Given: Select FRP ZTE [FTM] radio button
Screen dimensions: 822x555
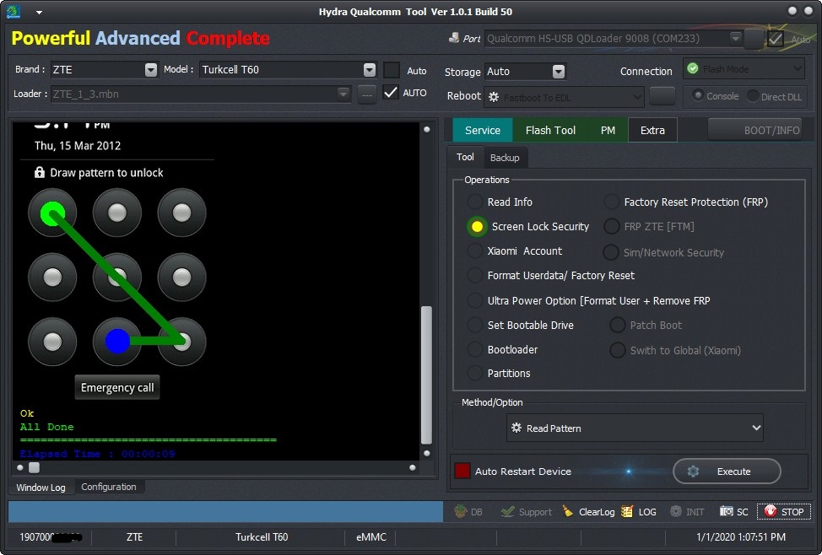Looking at the screenshot, I should point(611,226).
